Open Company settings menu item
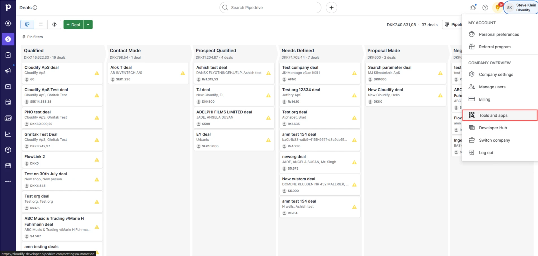The width and height of the screenshot is (538, 256). [x=500, y=75]
